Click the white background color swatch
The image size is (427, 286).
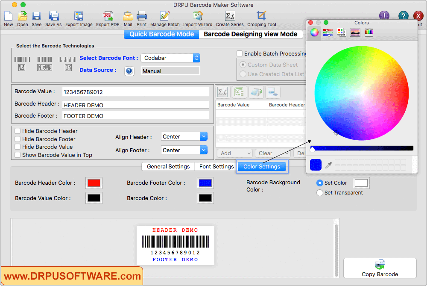click(361, 183)
